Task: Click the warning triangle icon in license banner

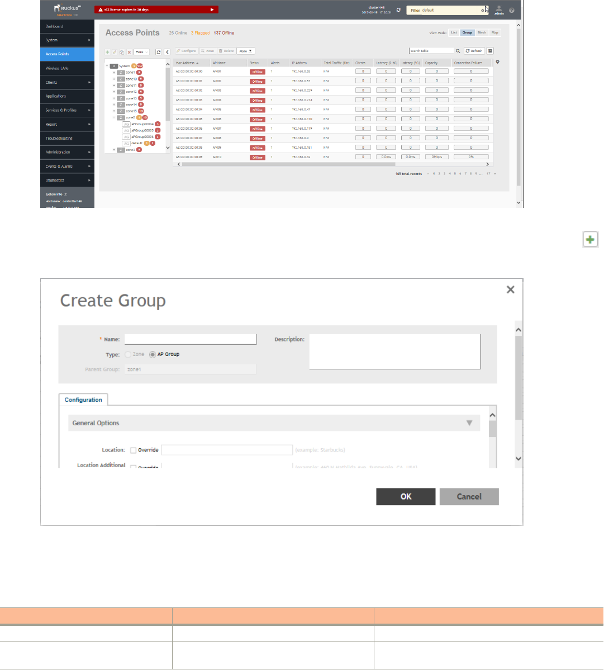Action: click(101, 9)
